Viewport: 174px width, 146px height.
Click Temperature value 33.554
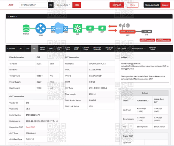click(x=40, y=76)
